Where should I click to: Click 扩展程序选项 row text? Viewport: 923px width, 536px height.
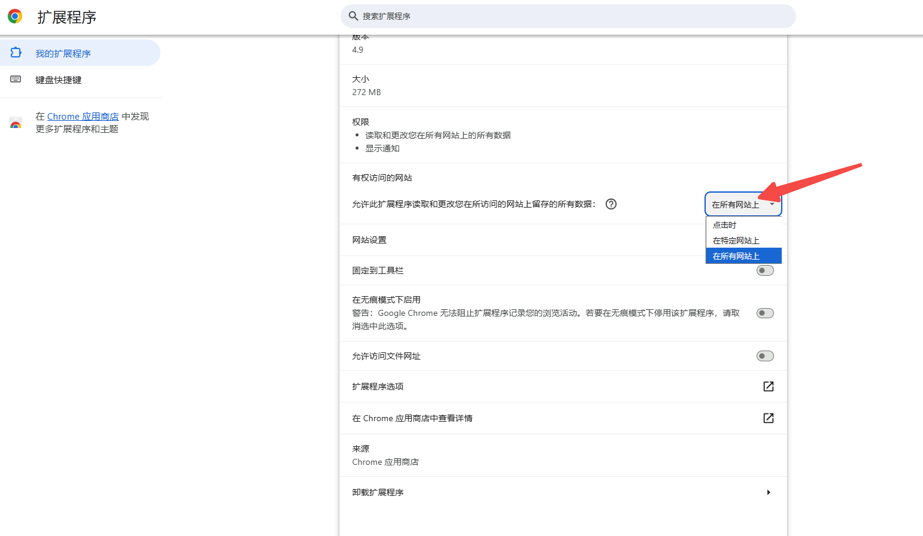click(x=378, y=386)
